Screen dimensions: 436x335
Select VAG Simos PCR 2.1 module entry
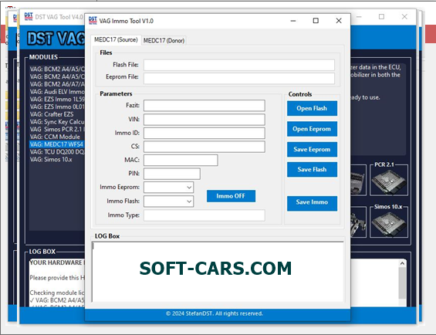(57, 130)
